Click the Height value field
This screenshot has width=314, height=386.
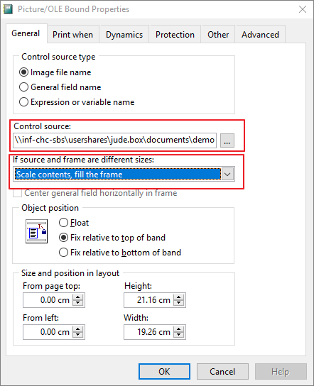pos(149,300)
